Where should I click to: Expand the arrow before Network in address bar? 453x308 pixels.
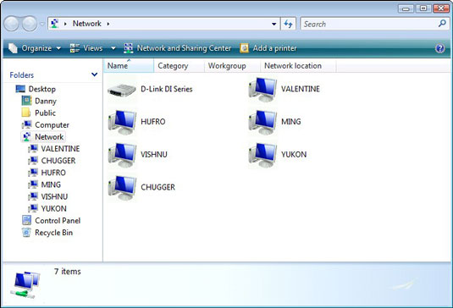pos(65,24)
